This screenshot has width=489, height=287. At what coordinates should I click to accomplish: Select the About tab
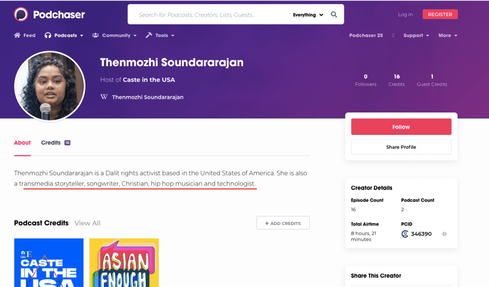click(x=22, y=143)
